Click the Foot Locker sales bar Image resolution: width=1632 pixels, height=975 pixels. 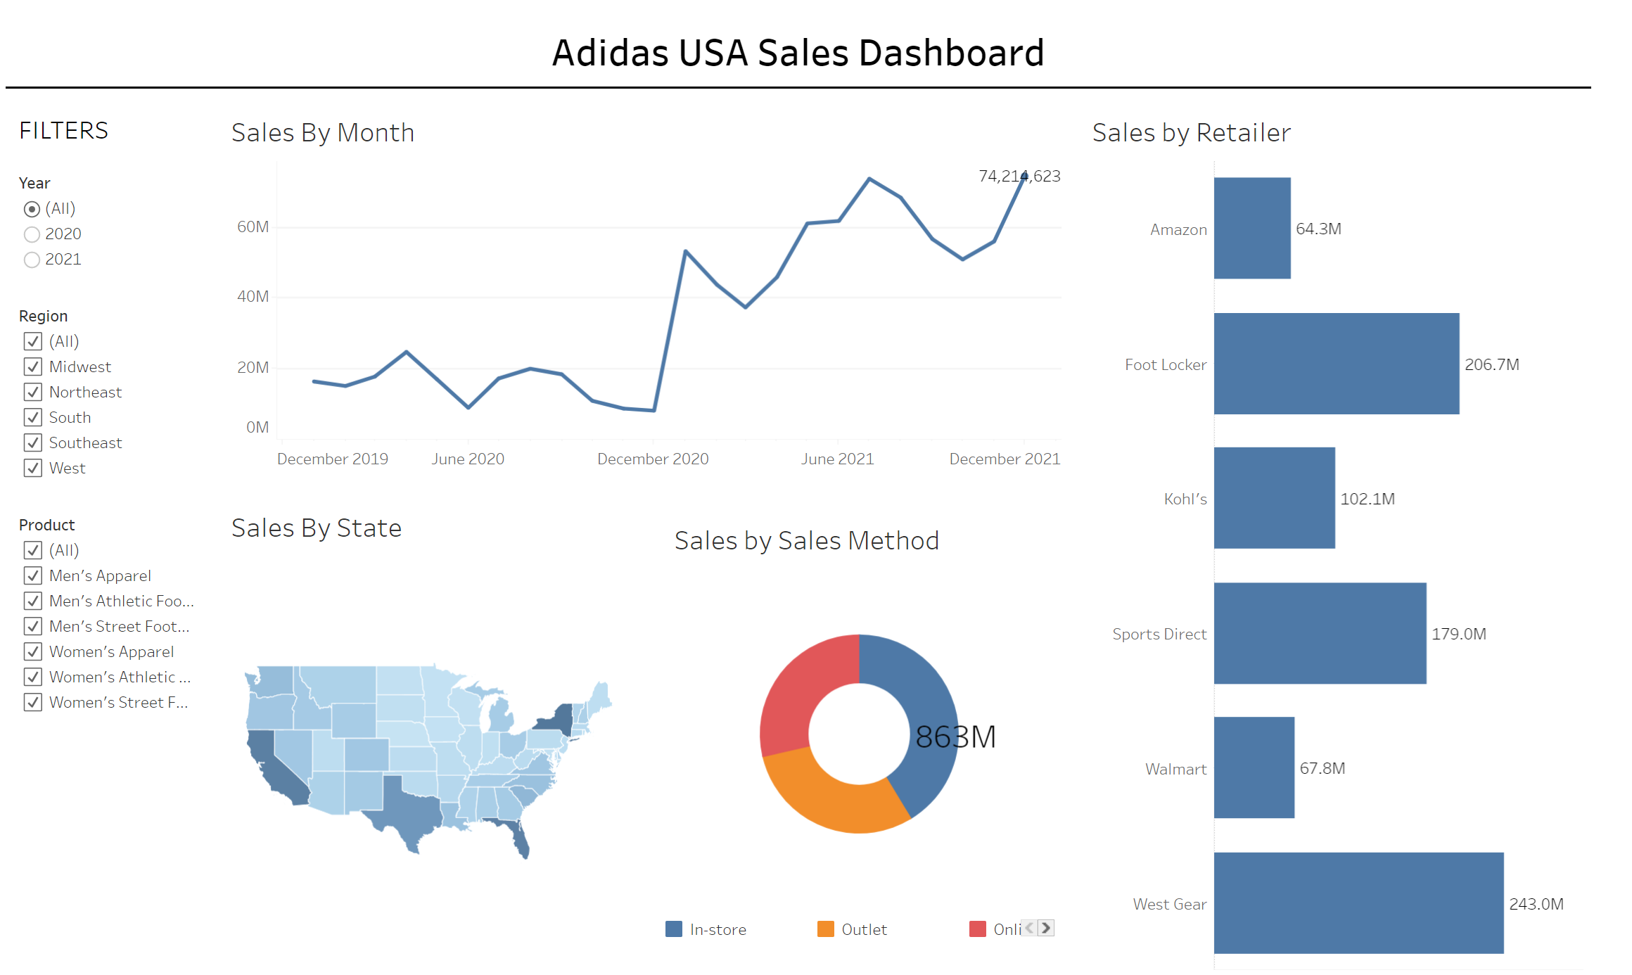(1337, 364)
